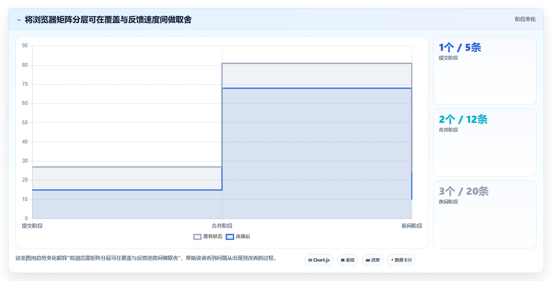Viewport: 552px width, 281px height.
Task: Click the icon inside the 进度 tag
Action: (x=368, y=260)
